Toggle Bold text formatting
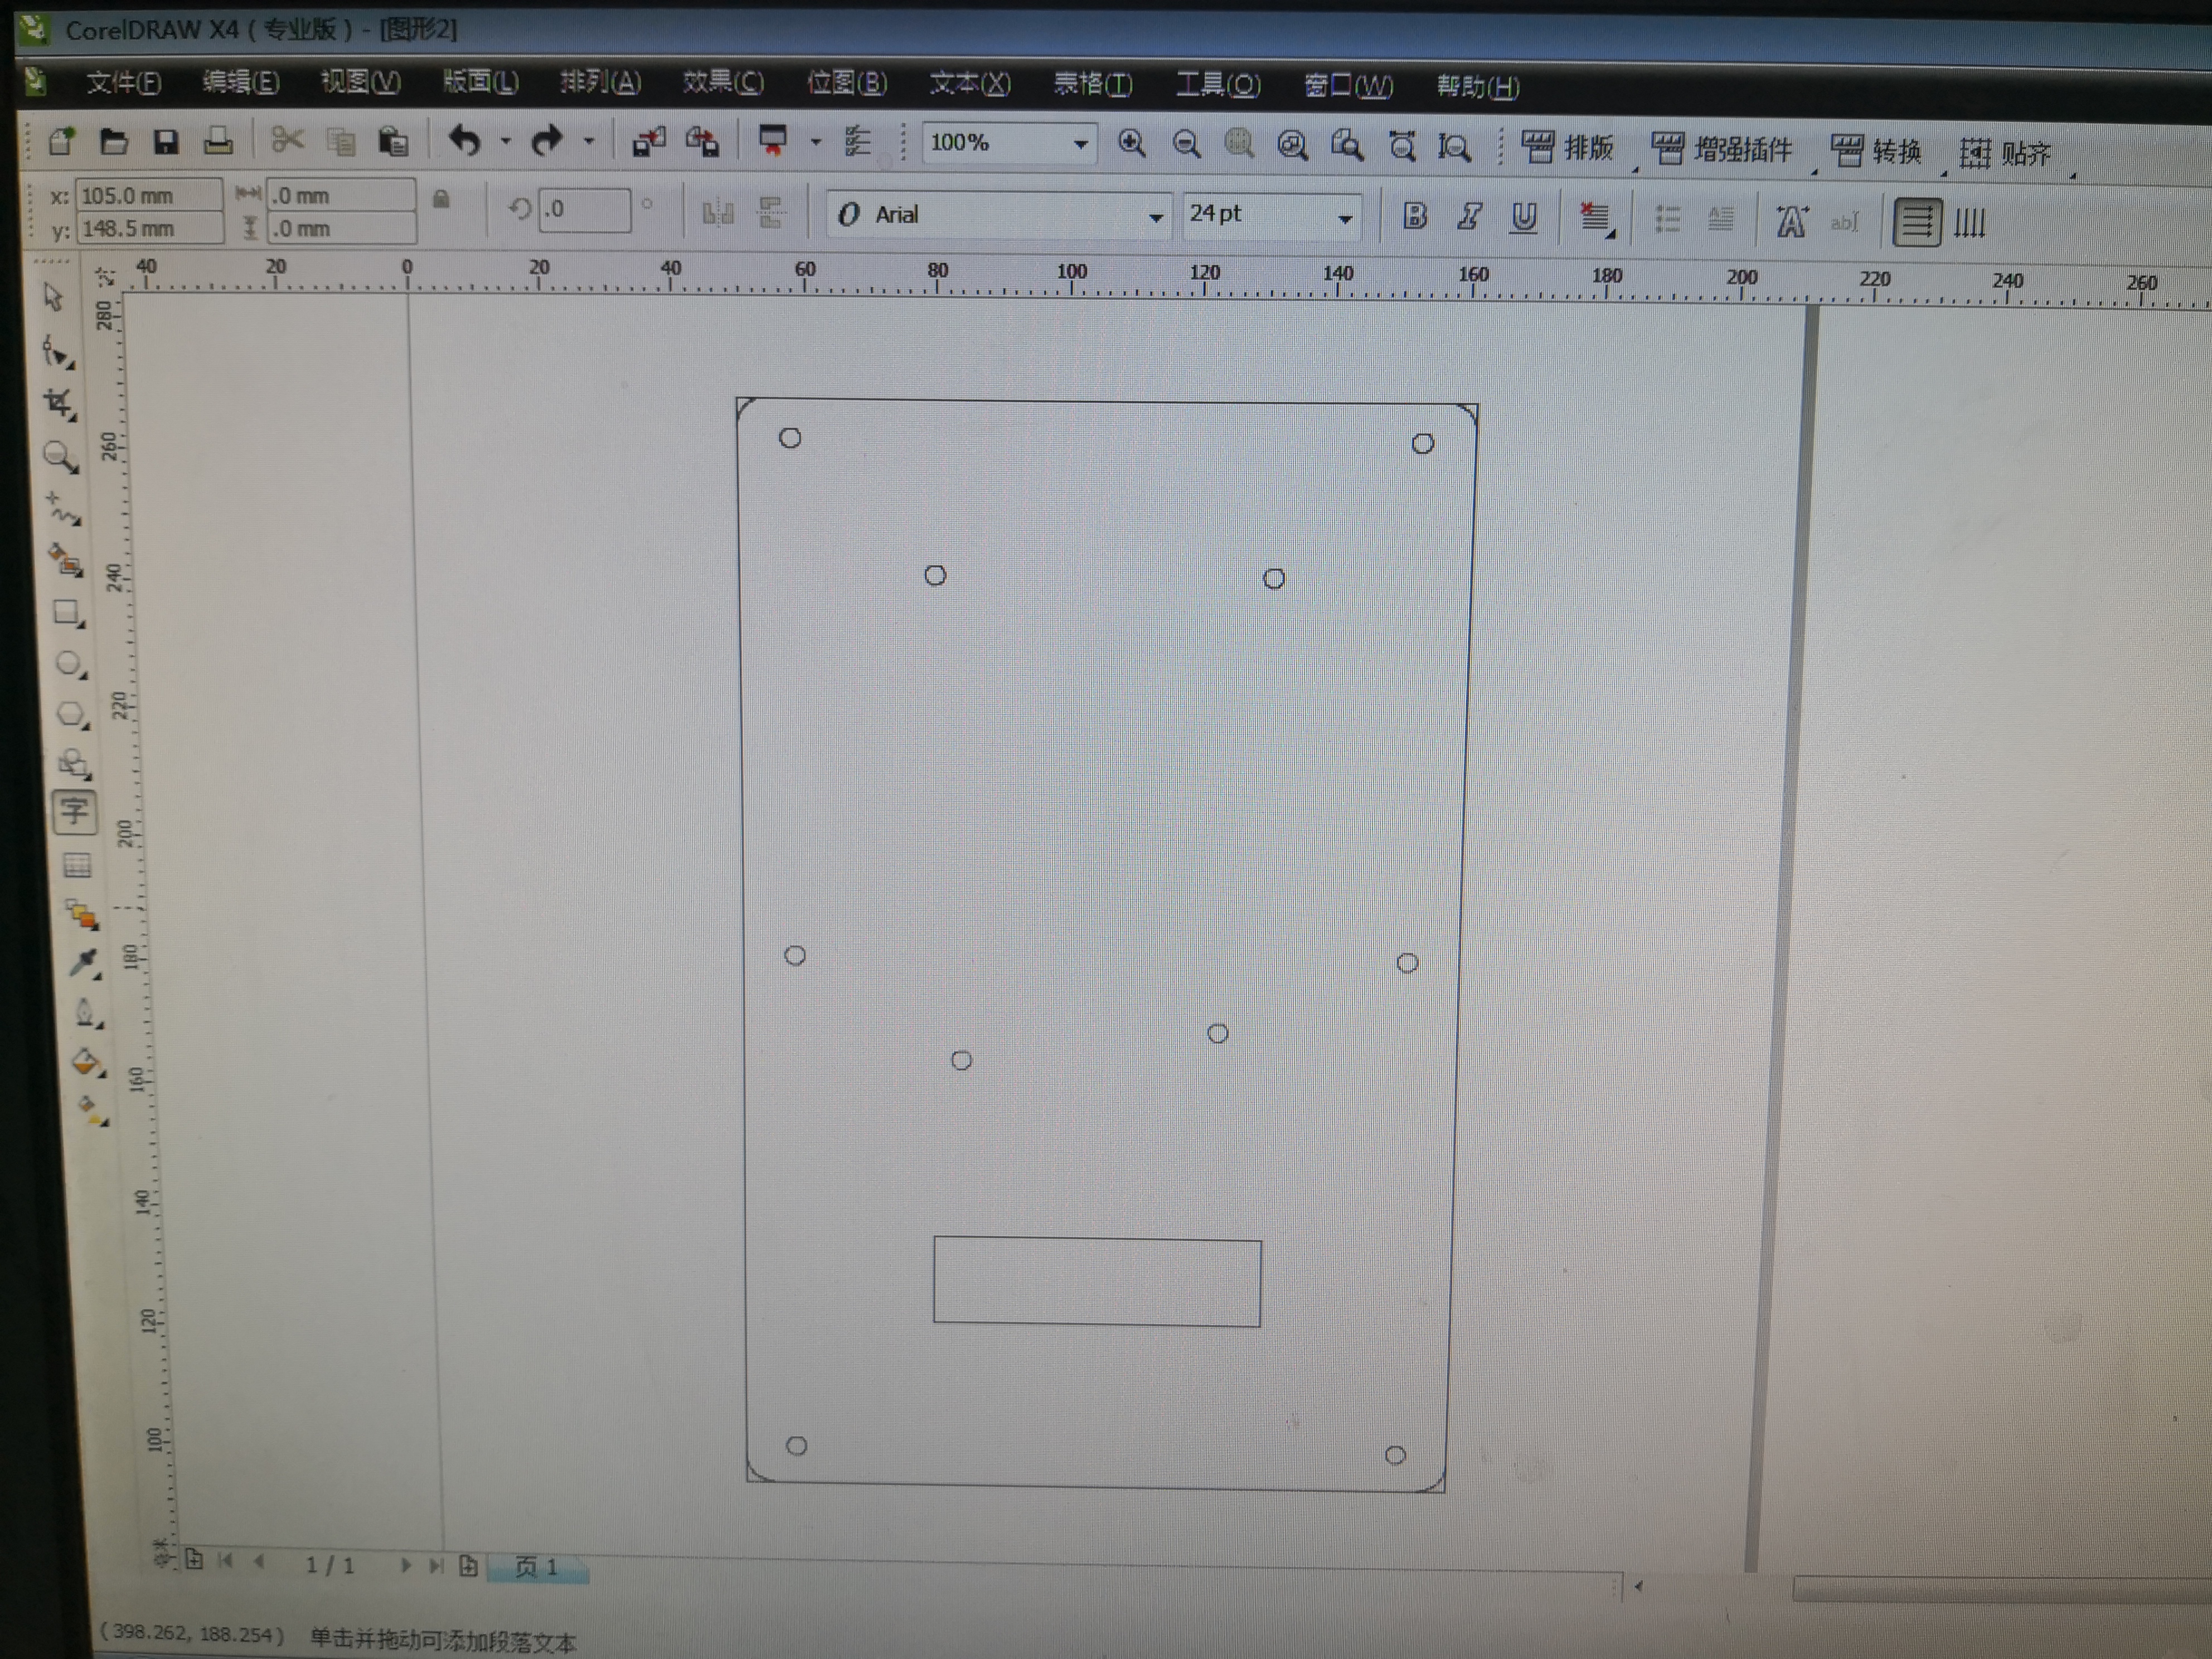The width and height of the screenshot is (2212, 1659). click(1414, 216)
